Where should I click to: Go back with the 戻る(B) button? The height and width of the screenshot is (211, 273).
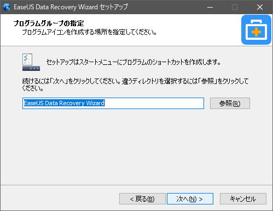(142, 199)
